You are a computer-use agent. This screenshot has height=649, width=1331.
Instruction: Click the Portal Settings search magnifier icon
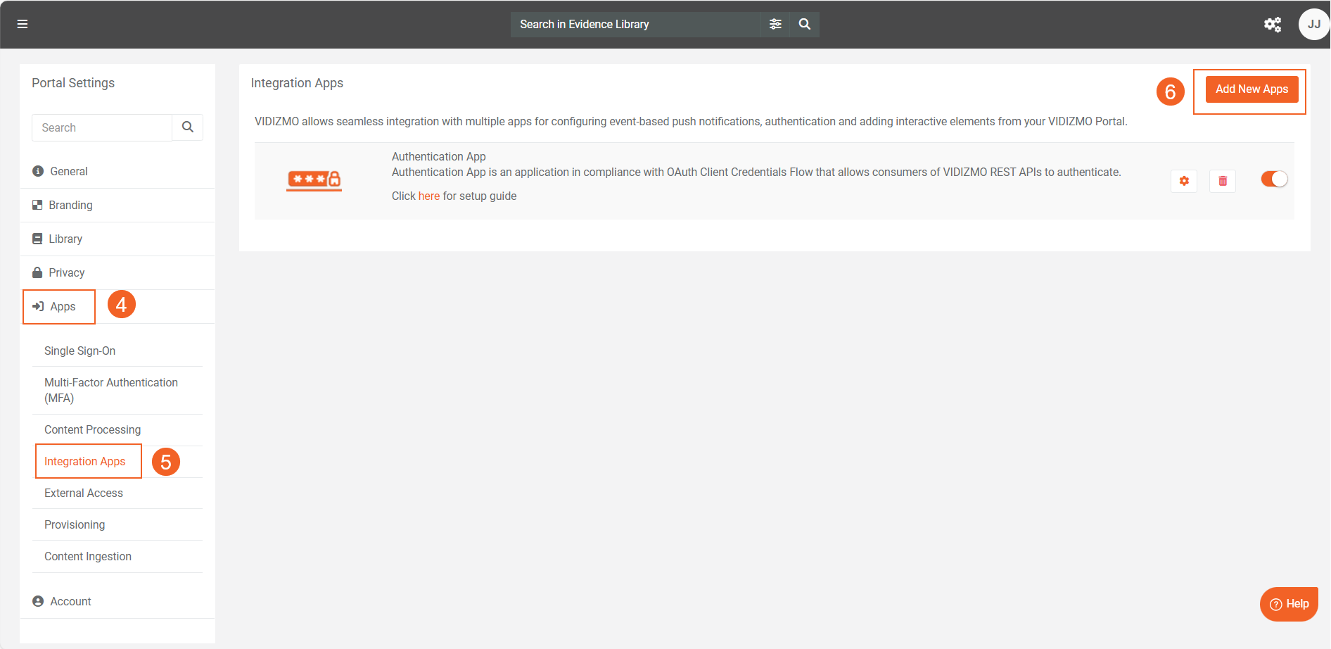click(188, 127)
